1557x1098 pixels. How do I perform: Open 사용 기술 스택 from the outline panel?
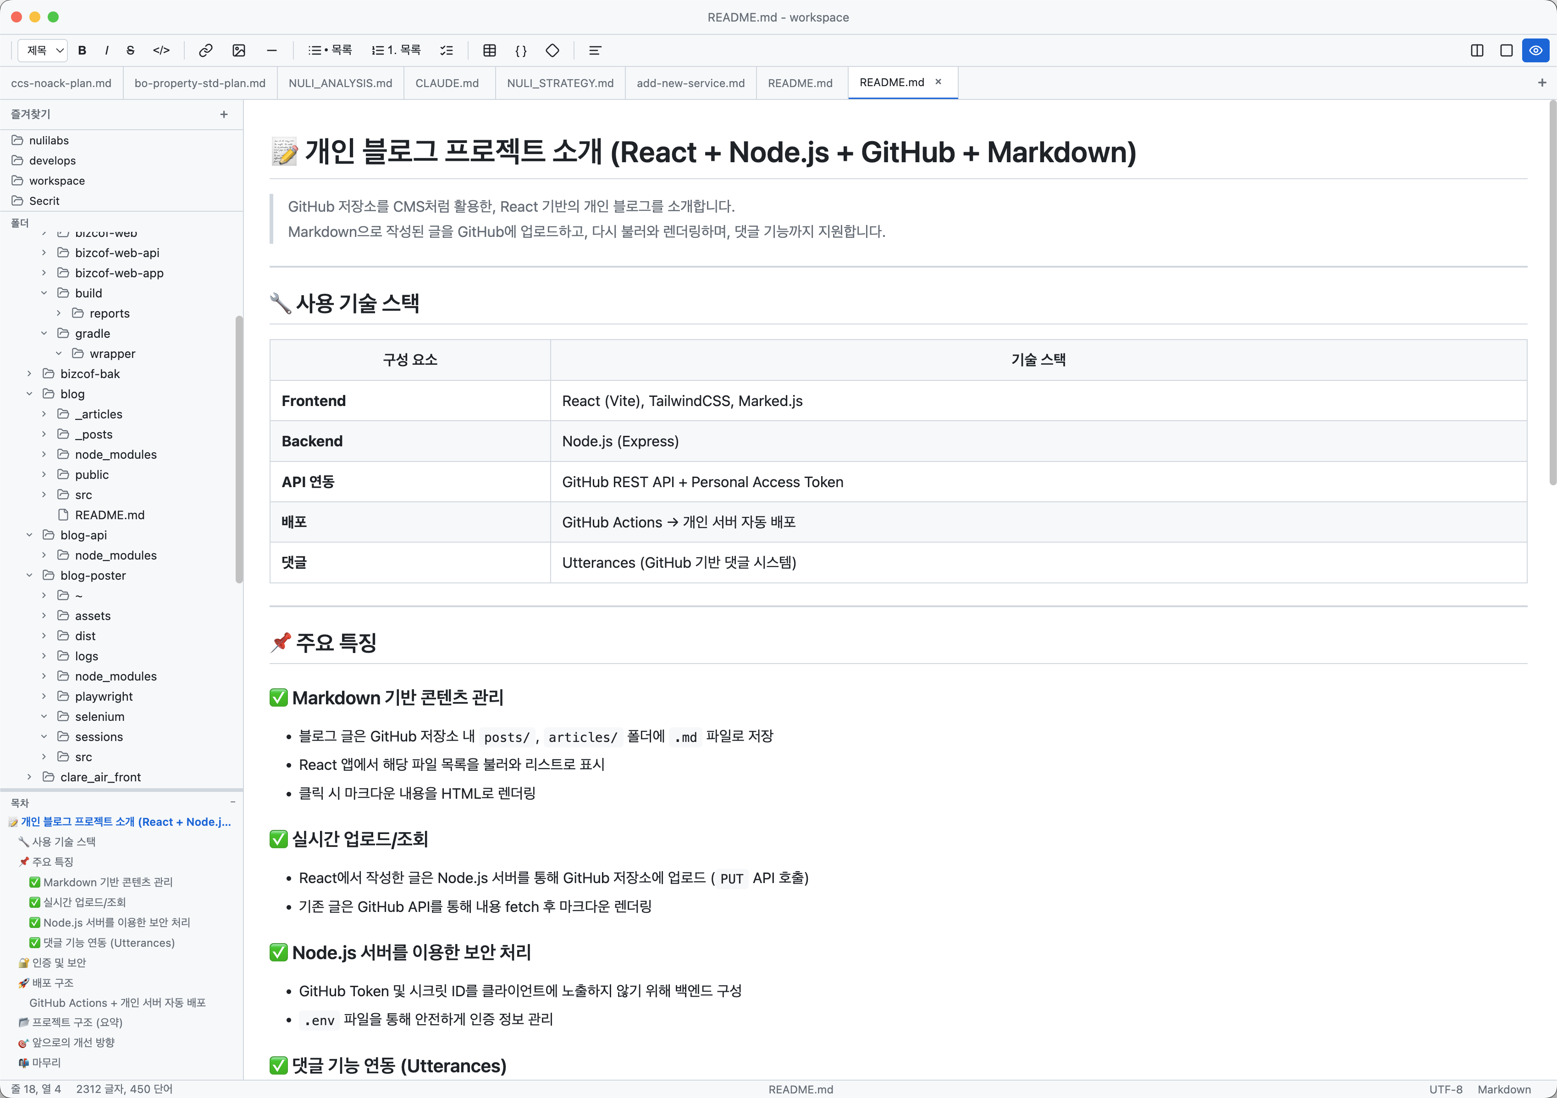pos(65,841)
